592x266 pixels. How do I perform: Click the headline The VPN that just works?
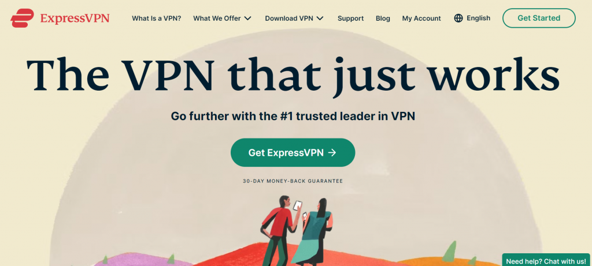(293, 77)
